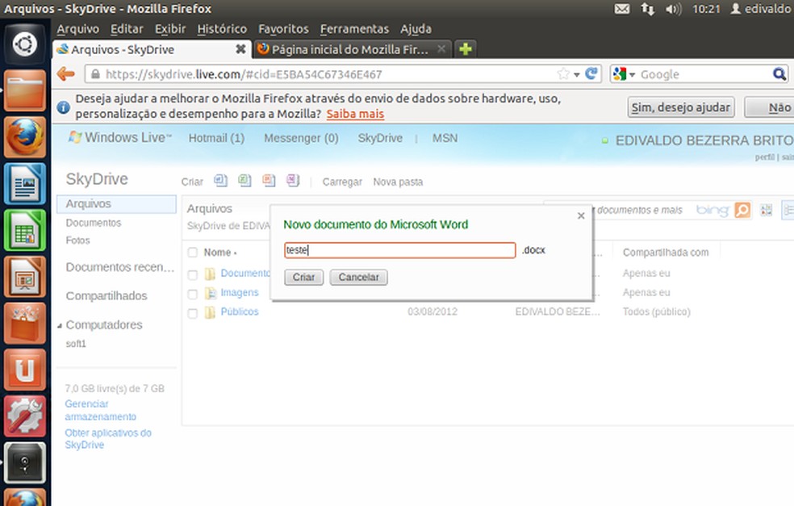Check the checkbox next to Imagens
794x506 pixels.
(x=192, y=293)
